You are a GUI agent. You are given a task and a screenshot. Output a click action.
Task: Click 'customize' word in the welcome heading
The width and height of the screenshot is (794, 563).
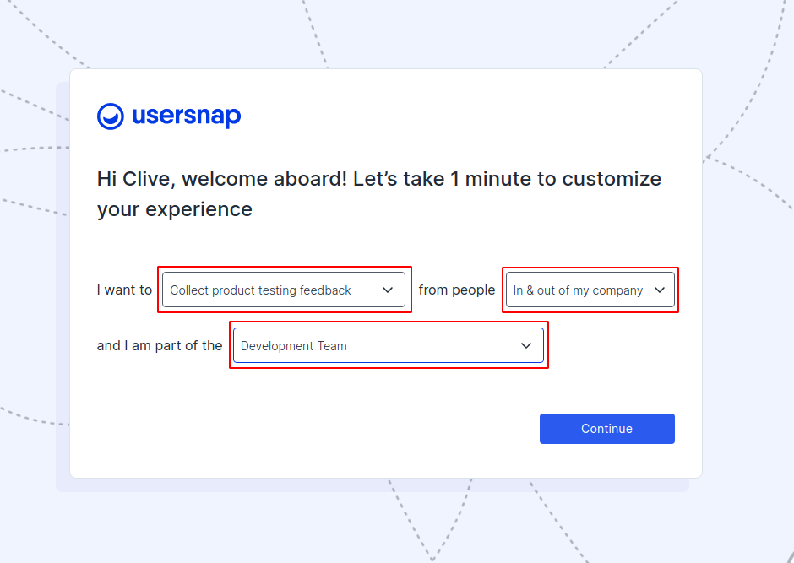612,179
